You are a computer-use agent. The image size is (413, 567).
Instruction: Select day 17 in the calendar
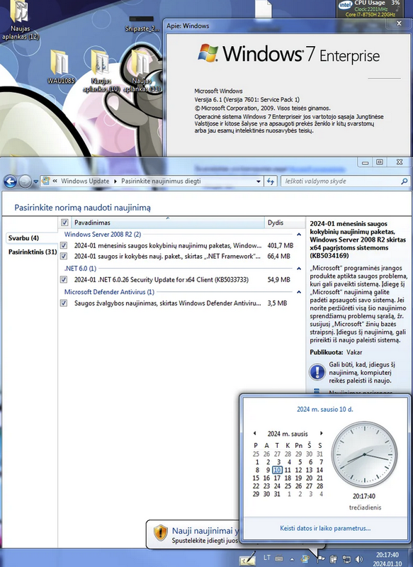pyautogui.click(x=277, y=478)
